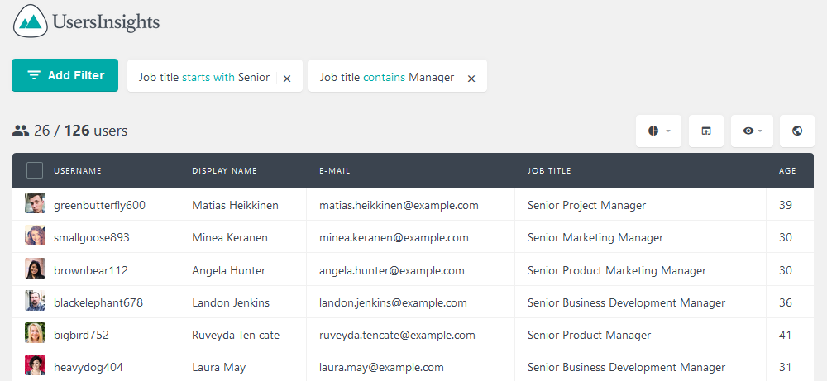Remove the 'starts with Senior' filter
827x381 pixels.
click(x=287, y=78)
